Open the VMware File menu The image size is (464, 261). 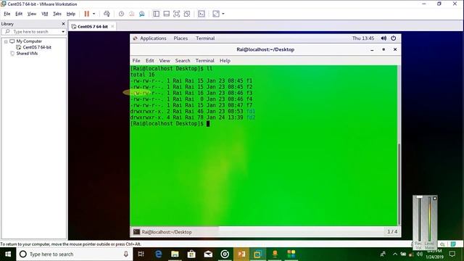[x=7, y=14]
